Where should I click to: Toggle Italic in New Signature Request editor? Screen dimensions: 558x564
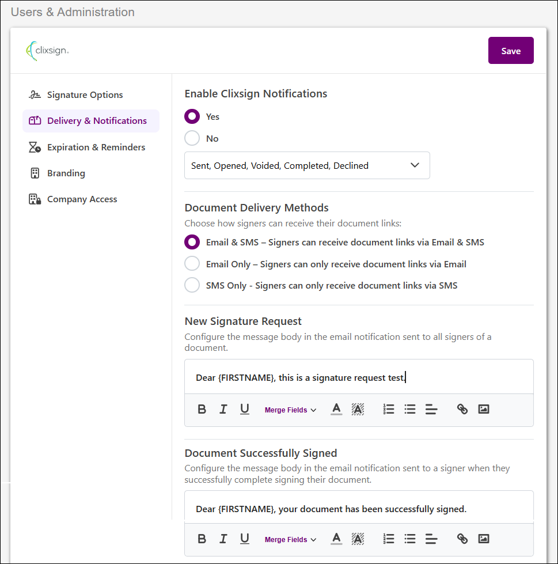223,409
